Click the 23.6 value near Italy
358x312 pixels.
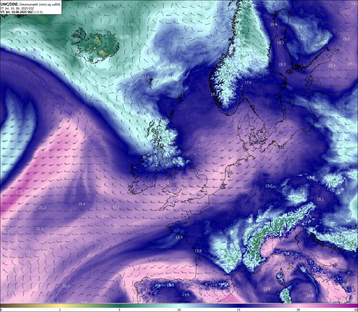pos(310,296)
